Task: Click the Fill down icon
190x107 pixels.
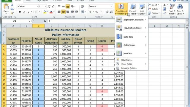Action: click(x=164, y=9)
